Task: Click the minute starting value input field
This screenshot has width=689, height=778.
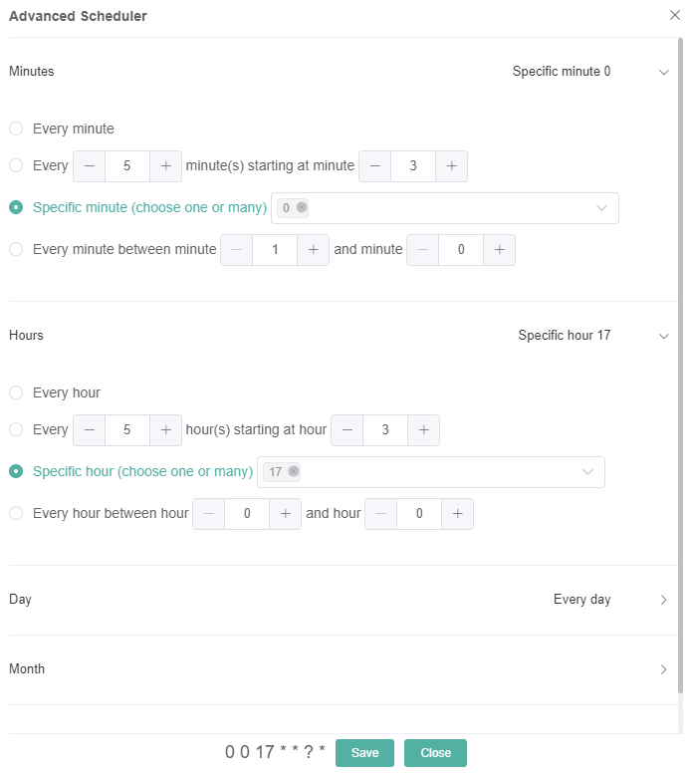Action: coord(413,166)
